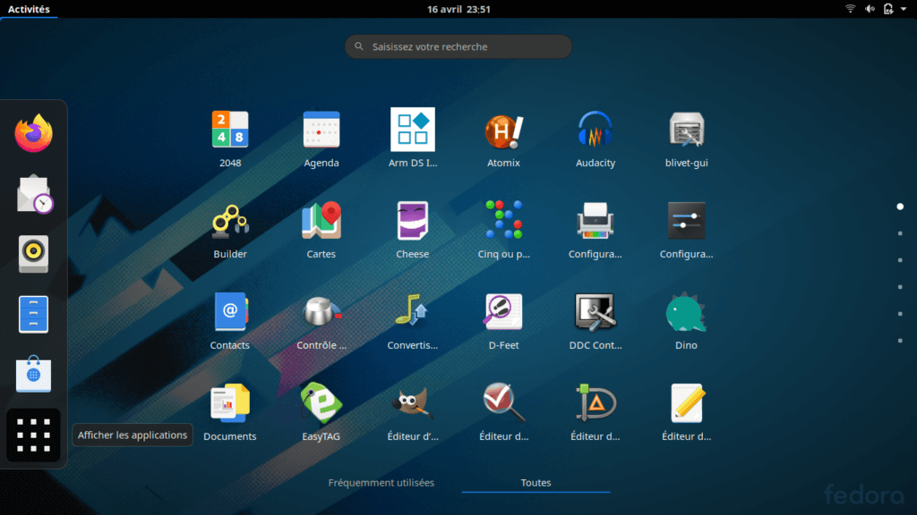Launch blivet-gui partition tool
Viewport: 917px width, 515px height.
(x=687, y=130)
